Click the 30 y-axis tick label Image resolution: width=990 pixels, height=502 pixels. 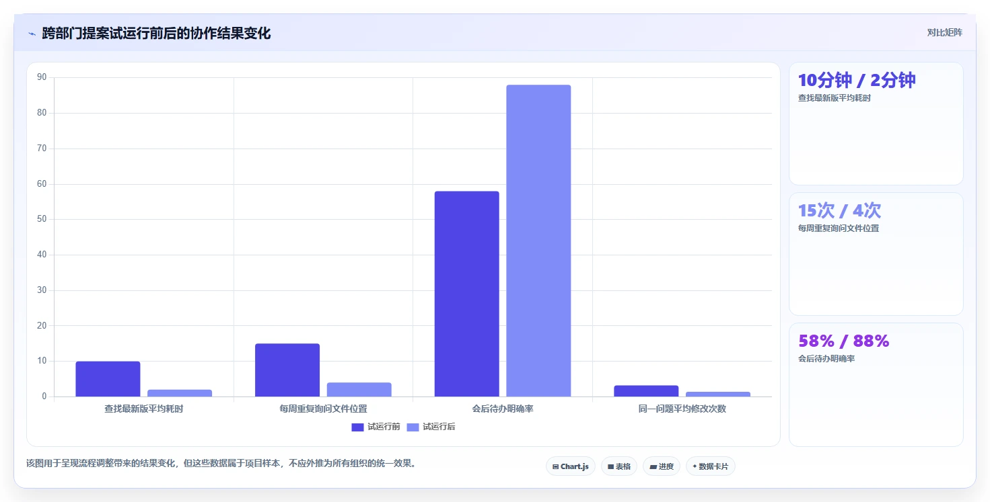point(42,290)
